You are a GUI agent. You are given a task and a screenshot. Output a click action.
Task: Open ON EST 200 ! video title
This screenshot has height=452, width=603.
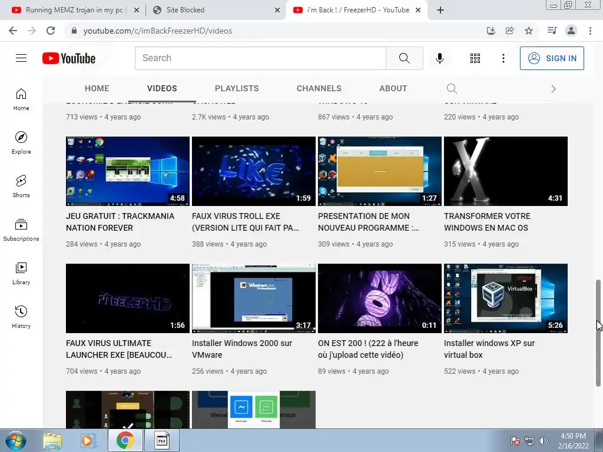tap(368, 349)
